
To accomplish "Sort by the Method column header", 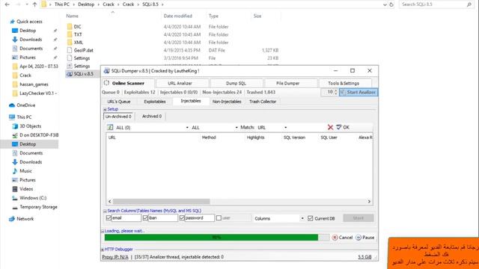I will [209, 137].
